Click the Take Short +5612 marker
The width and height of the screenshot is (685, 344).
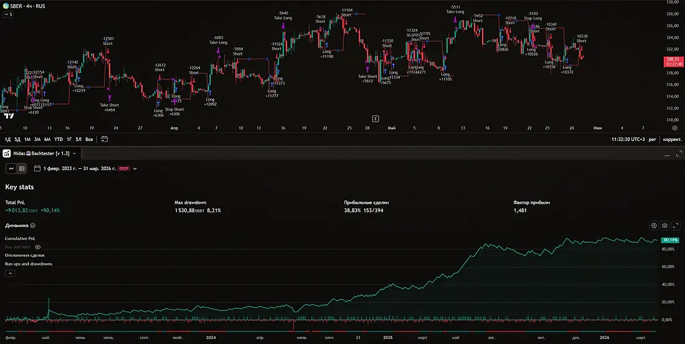point(368,79)
